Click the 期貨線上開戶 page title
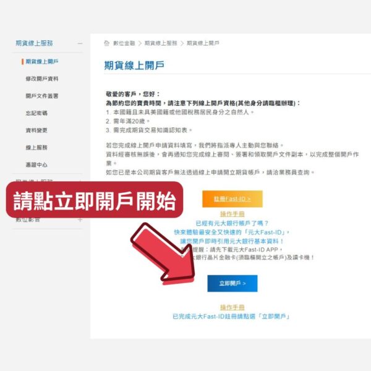The height and width of the screenshot is (371, 371). point(134,66)
